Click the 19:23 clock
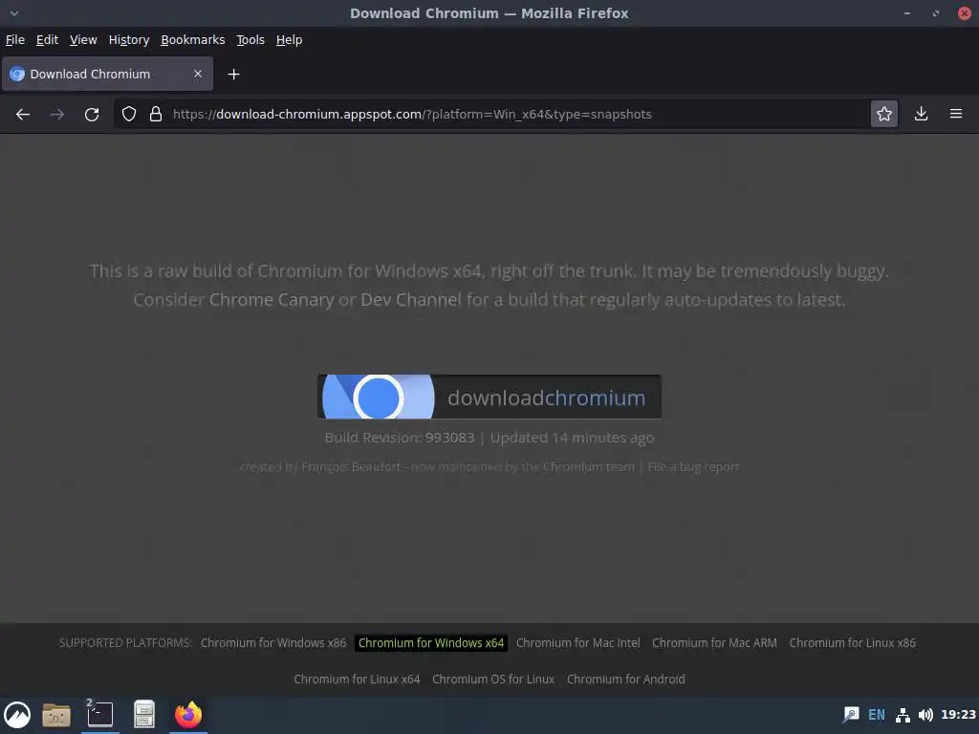This screenshot has height=734, width=979. (x=958, y=715)
